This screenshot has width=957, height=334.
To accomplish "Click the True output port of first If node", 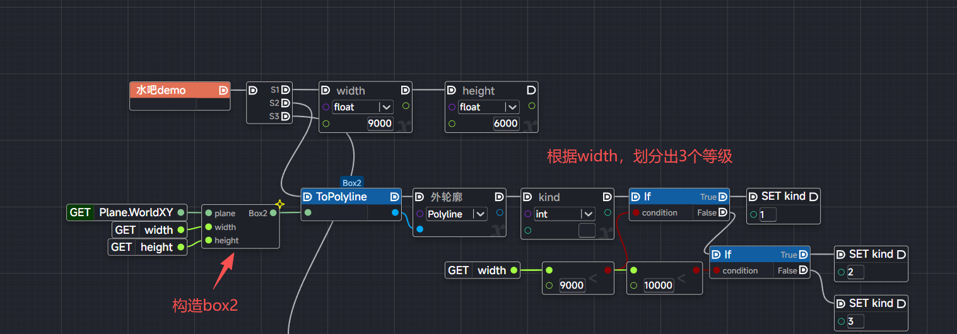I will click(722, 197).
